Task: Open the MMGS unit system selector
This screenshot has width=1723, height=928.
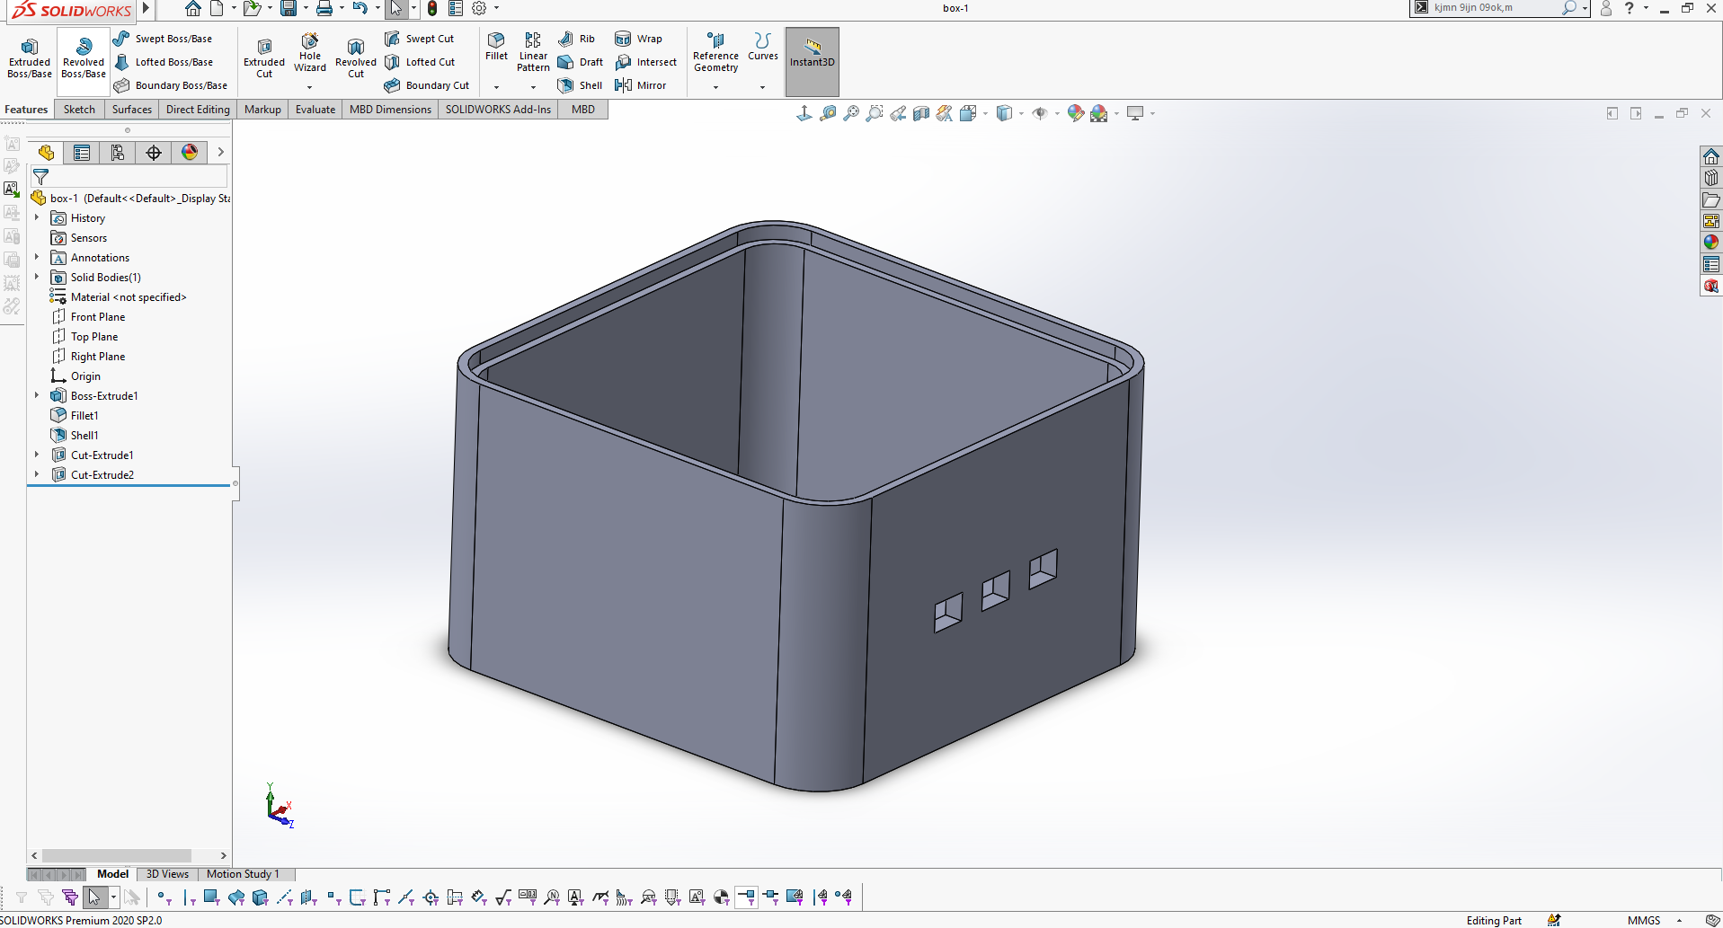Action: pyautogui.click(x=1644, y=920)
